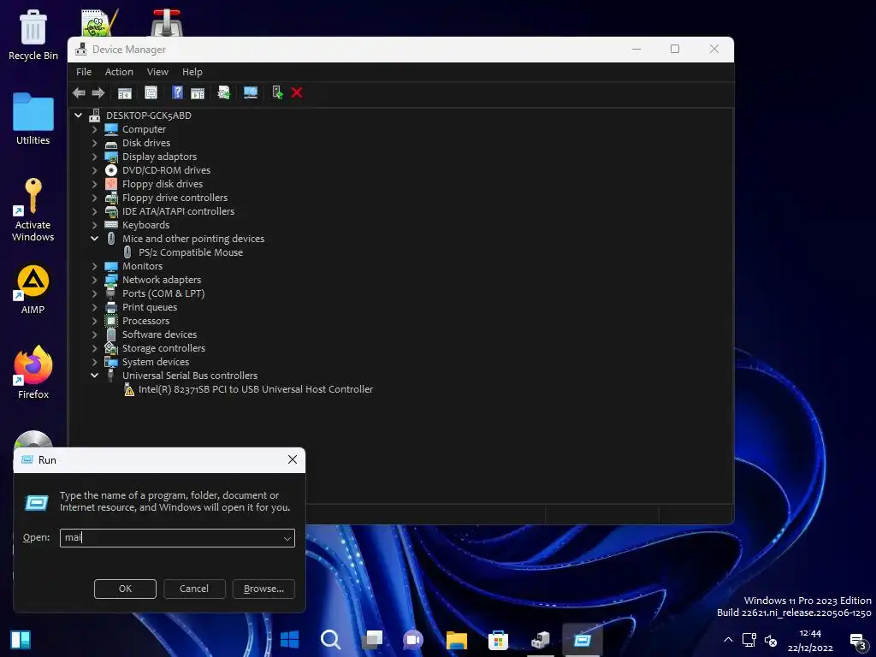Open Recycle Bin desktop icon

pos(33,35)
